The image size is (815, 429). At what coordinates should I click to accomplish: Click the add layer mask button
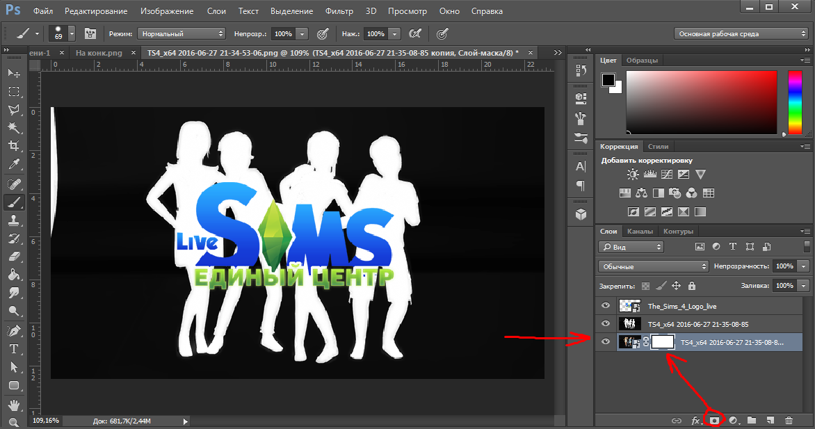(x=714, y=420)
